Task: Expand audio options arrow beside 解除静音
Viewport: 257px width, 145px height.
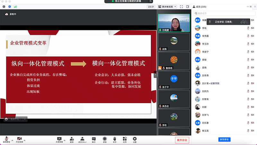Action: [12, 140]
